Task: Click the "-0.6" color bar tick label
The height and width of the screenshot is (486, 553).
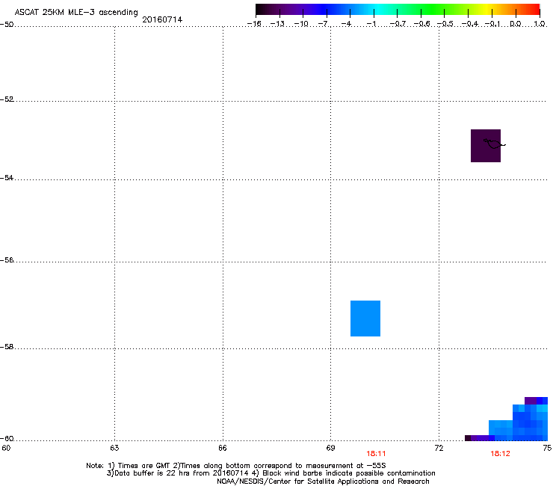Action: click(421, 24)
